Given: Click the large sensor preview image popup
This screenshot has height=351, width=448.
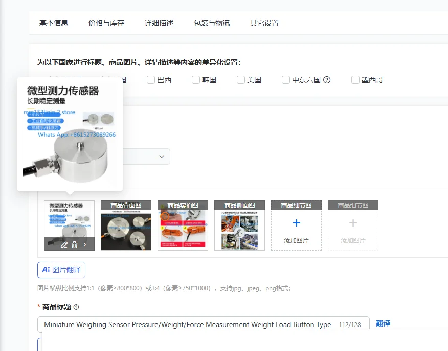Looking at the screenshot, I should pyautogui.click(x=70, y=134).
